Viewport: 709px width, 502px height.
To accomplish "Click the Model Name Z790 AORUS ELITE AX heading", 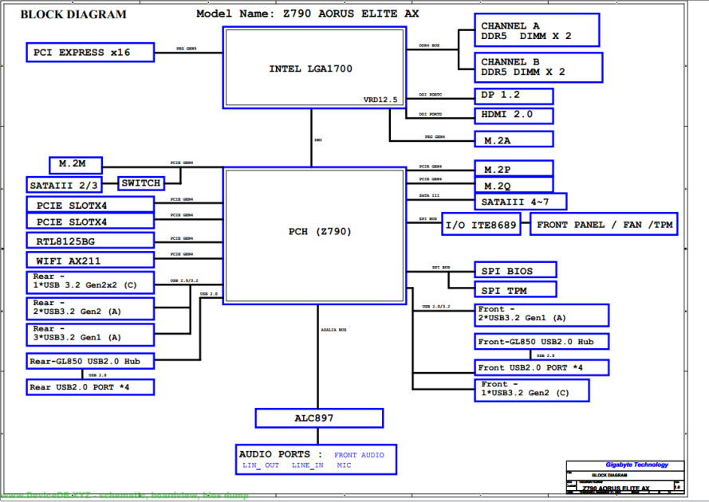I will click(x=308, y=14).
